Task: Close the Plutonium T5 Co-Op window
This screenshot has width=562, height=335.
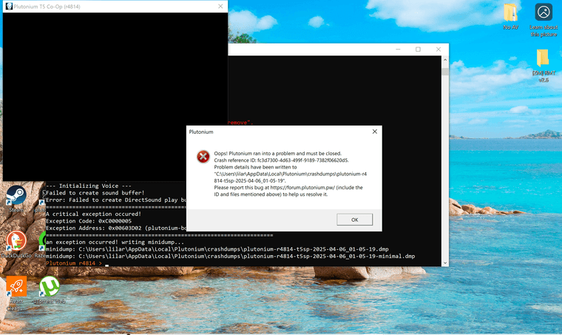Action: click(220, 7)
